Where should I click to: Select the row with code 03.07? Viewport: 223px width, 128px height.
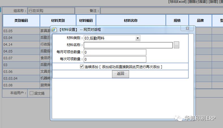point(21,58)
